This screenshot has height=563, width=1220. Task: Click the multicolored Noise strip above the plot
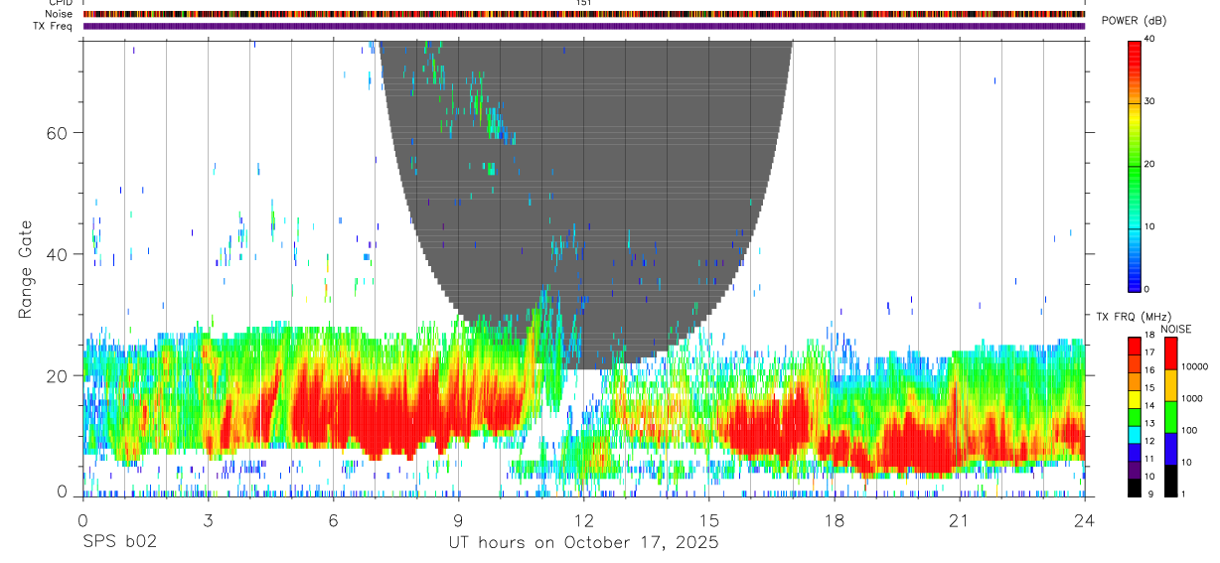point(584,14)
